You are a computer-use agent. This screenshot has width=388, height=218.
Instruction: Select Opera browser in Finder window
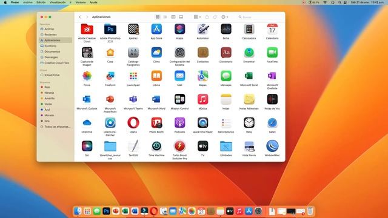133,123
